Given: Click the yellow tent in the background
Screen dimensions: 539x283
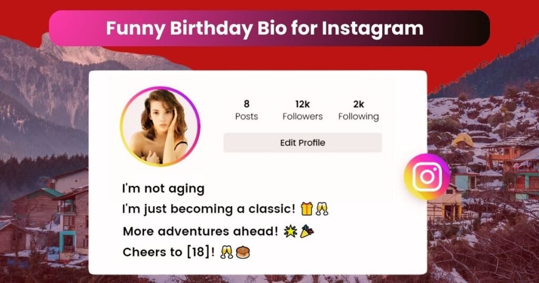Looking at the screenshot, I should (x=463, y=140).
